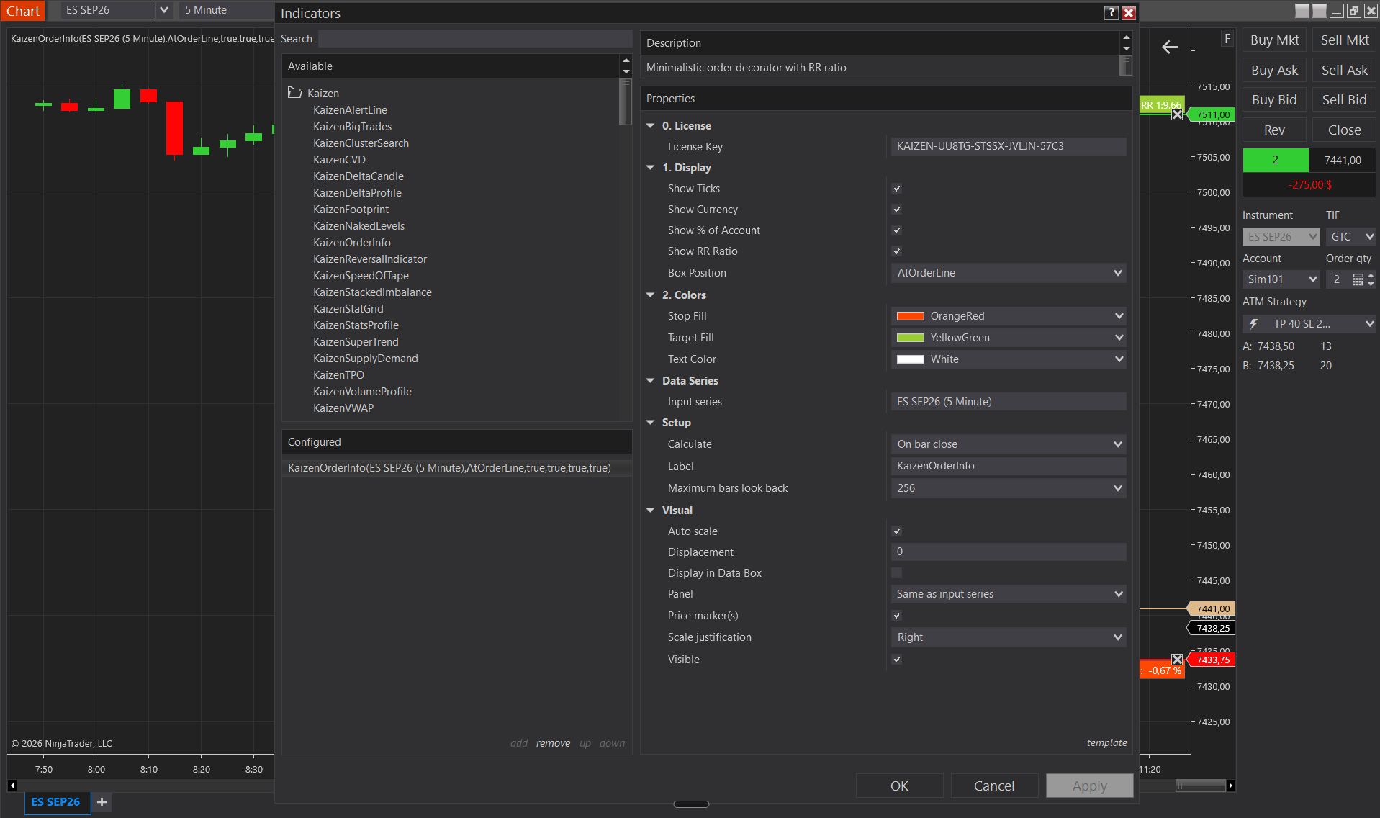This screenshot has width=1380, height=818.
Task: Toggle the Show RR Ratio checkbox
Action: [x=896, y=251]
